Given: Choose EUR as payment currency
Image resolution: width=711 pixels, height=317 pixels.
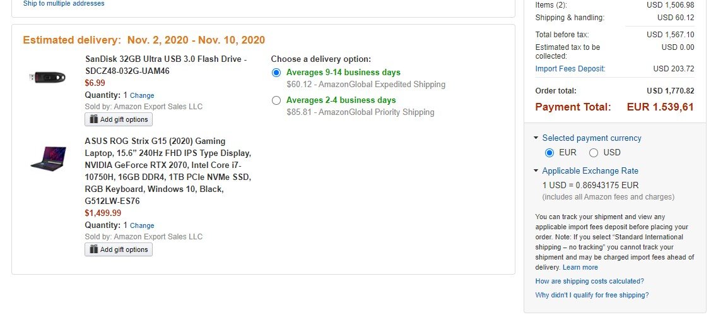Looking at the screenshot, I should (x=549, y=153).
